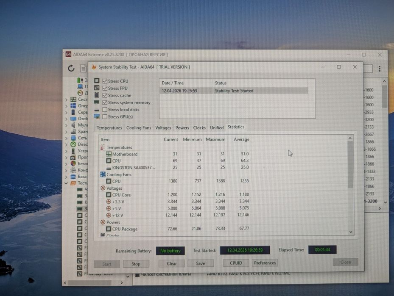Click the Stress CPU chip icon
Viewport: 394px width, 296px height.
tap(97, 80)
